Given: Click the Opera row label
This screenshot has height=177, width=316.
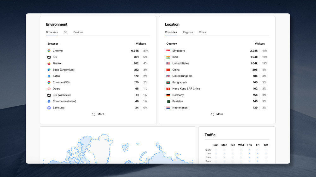Looking at the screenshot, I should pos(57,89).
